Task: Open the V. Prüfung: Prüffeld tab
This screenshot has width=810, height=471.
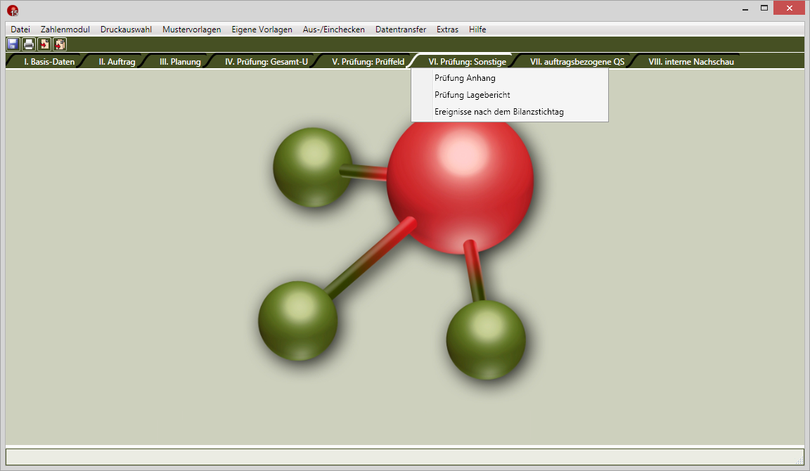Action: [x=368, y=62]
